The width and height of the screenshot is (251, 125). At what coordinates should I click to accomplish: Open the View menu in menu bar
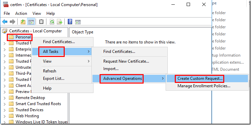(37, 13)
